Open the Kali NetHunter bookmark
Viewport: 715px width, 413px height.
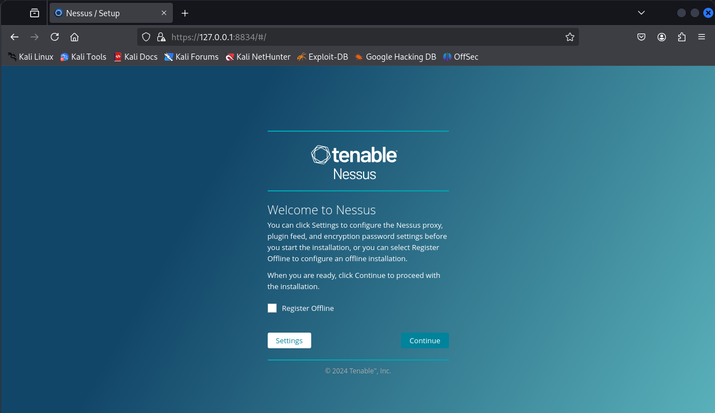[258, 57]
